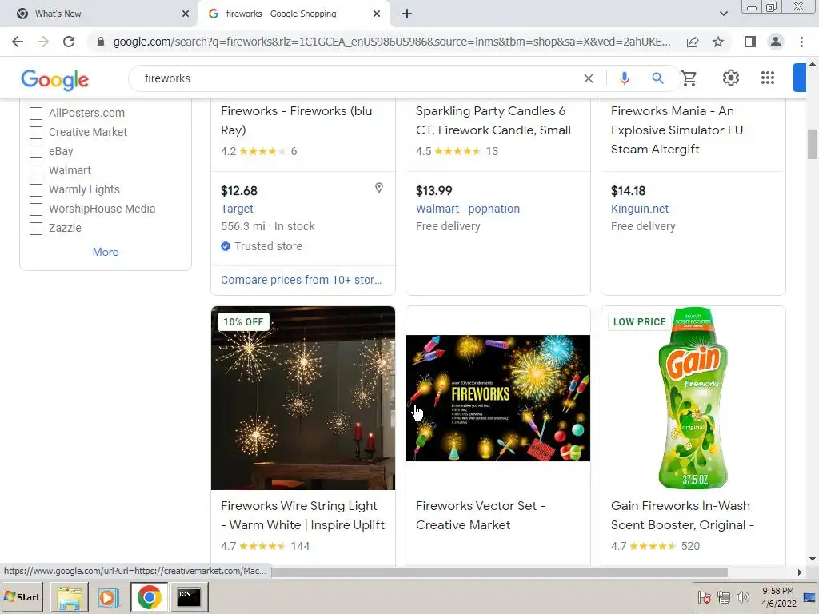Click the Action Center flag icon
Viewport: 819px width, 614px height.
(x=704, y=596)
